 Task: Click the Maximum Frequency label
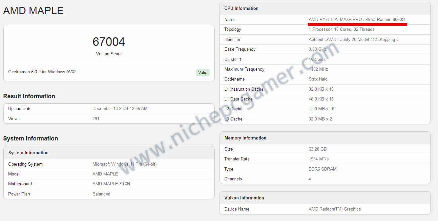click(x=244, y=69)
